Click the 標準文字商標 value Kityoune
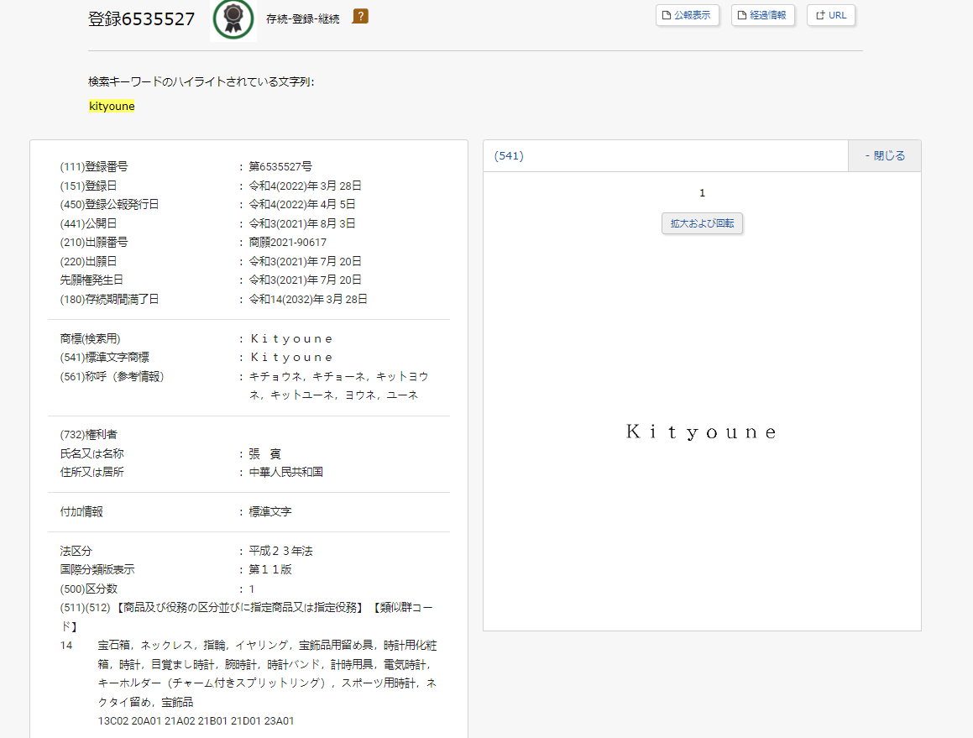The width and height of the screenshot is (973, 738). point(291,358)
